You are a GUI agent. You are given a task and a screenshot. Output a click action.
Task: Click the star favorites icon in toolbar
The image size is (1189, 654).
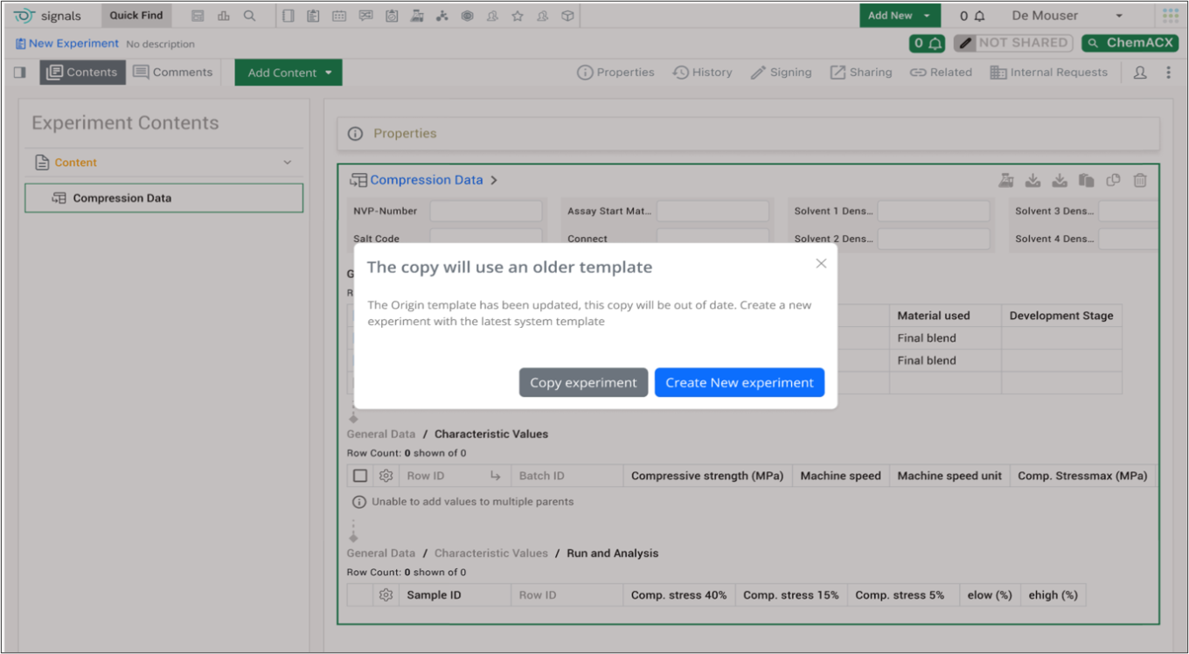(518, 16)
